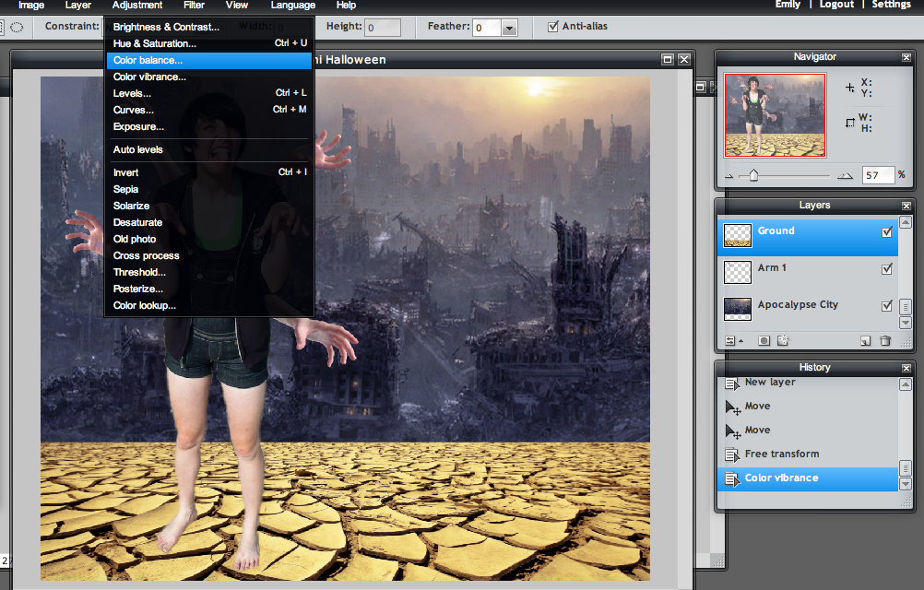This screenshot has width=924, height=590.
Task: Apply the Sepia adjustment
Action: [x=209, y=189]
